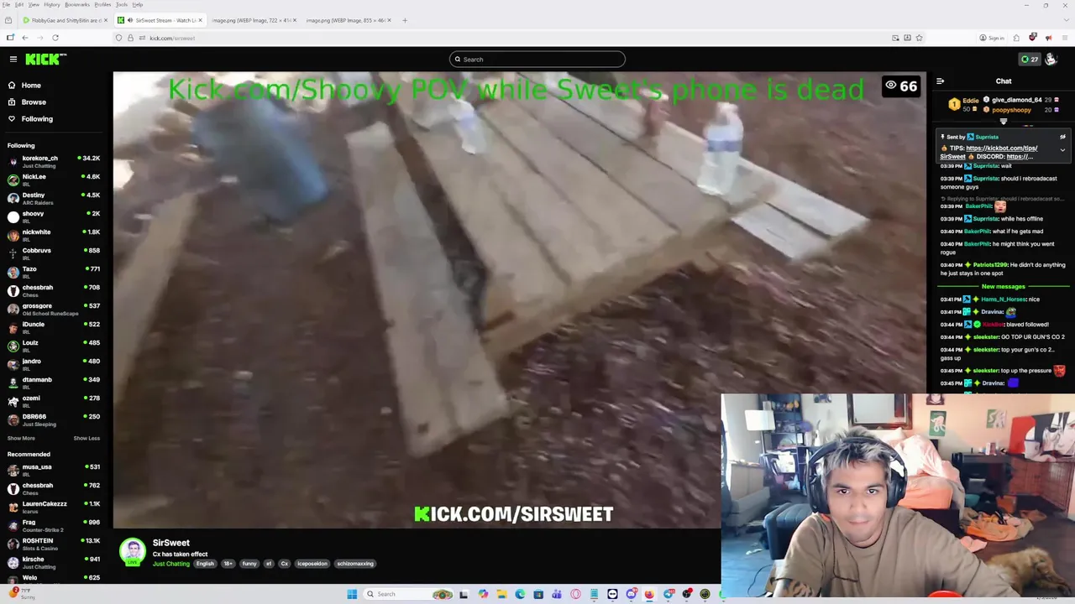Open Frag Counter-Strike 2 channel
The height and width of the screenshot is (604, 1075).
pos(54,525)
